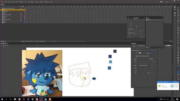
Task: Open the Window menu
Action: (x=46, y=2)
